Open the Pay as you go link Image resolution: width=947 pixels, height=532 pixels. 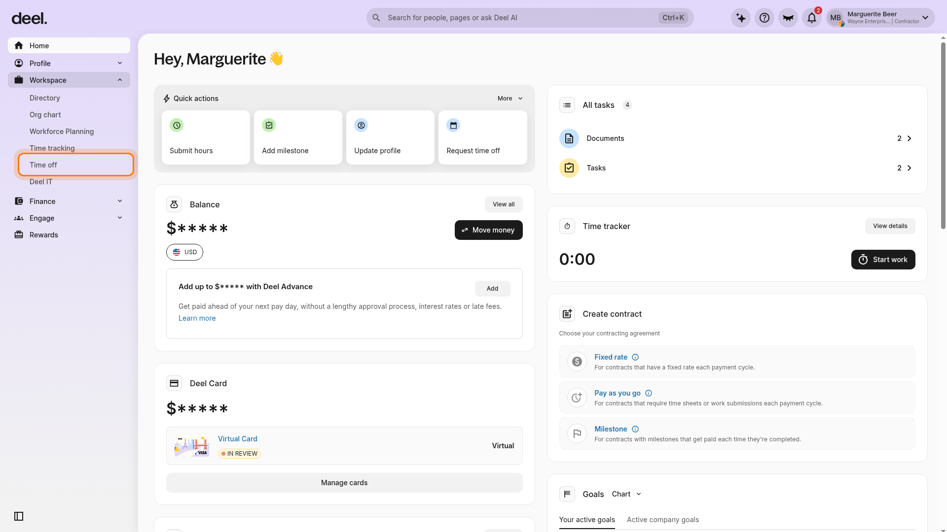click(x=618, y=393)
